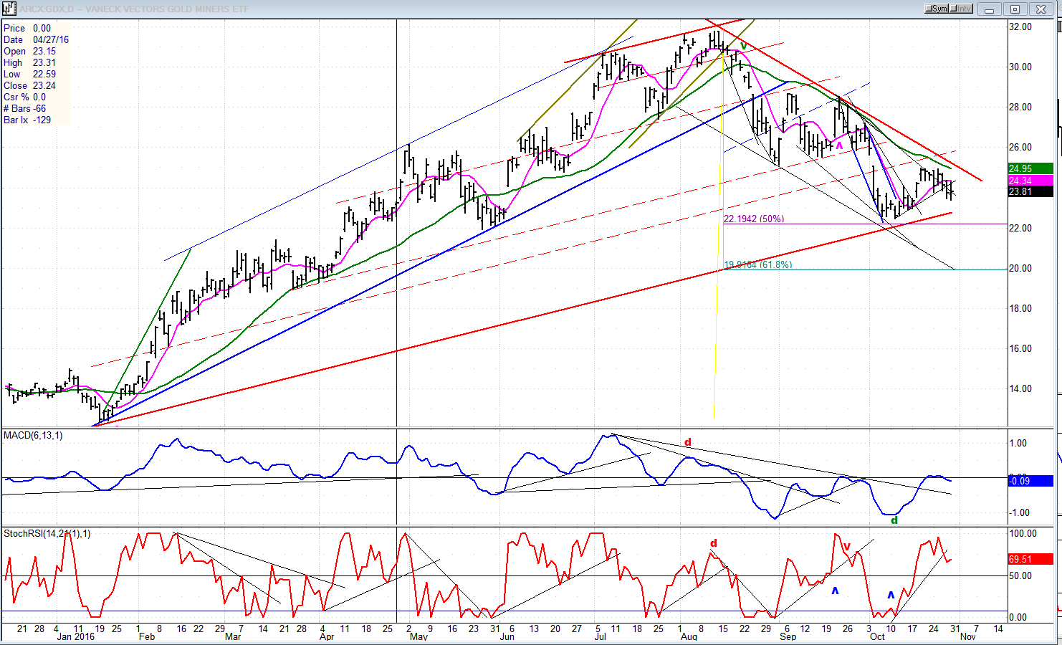Viewport: 1062px width, 645px height.
Task: Click the Nov label on time axis
Action: 967,636
